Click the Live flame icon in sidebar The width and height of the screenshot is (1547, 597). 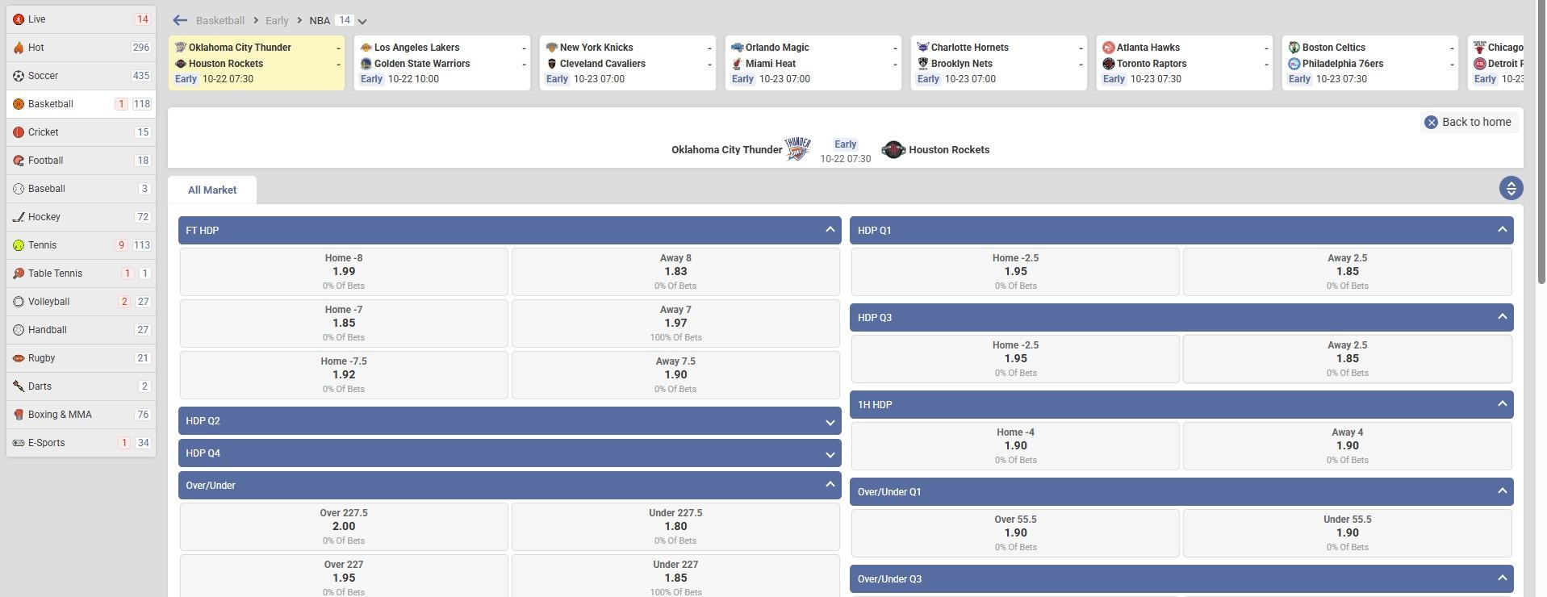click(x=19, y=19)
